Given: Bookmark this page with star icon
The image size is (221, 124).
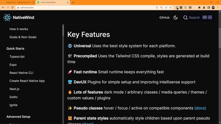Looking at the screenshot, I should tap(171, 8).
